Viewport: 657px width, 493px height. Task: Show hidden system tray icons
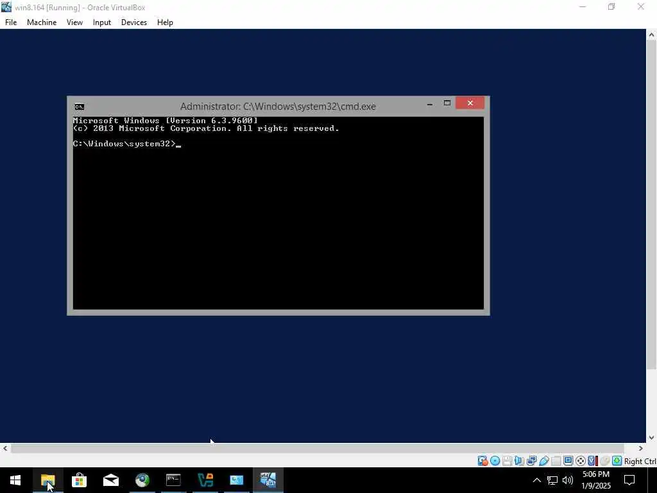click(x=537, y=480)
